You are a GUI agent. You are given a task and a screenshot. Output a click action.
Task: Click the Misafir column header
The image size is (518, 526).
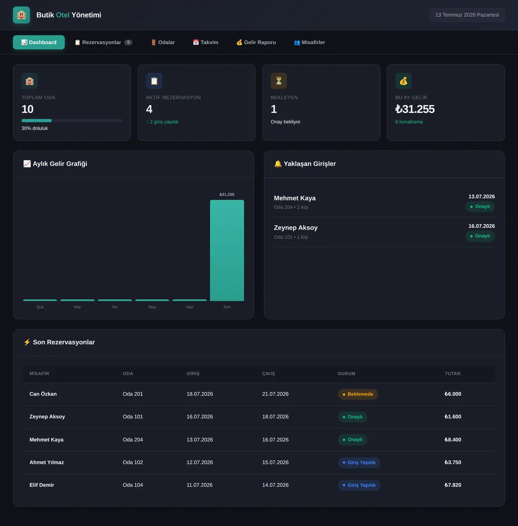tap(39, 374)
